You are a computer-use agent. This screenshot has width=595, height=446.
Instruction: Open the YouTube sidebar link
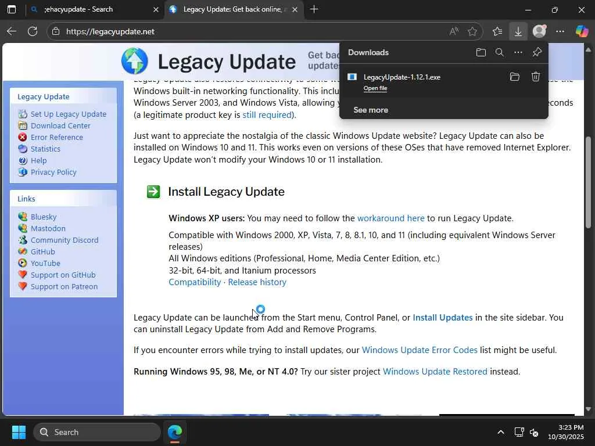coord(45,263)
